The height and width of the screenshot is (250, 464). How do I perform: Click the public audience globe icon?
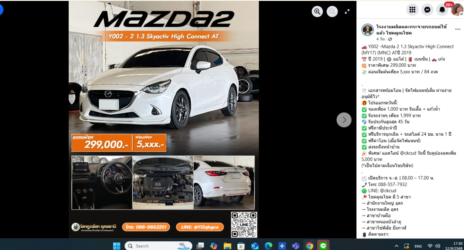390,39
